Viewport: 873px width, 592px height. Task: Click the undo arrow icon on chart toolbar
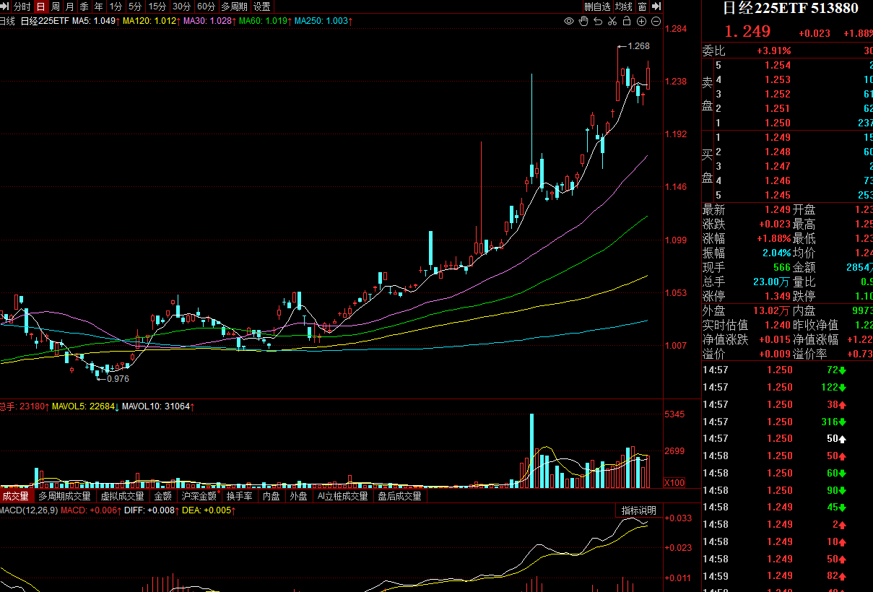(x=598, y=22)
